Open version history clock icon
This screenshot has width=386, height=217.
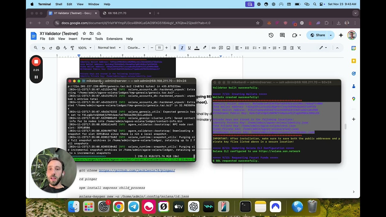271,35
